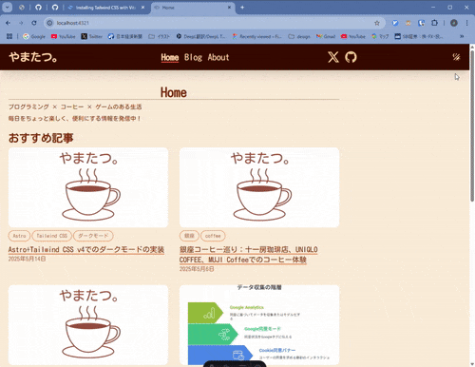
Task: Open the Gmail bookmark
Action: (326, 36)
